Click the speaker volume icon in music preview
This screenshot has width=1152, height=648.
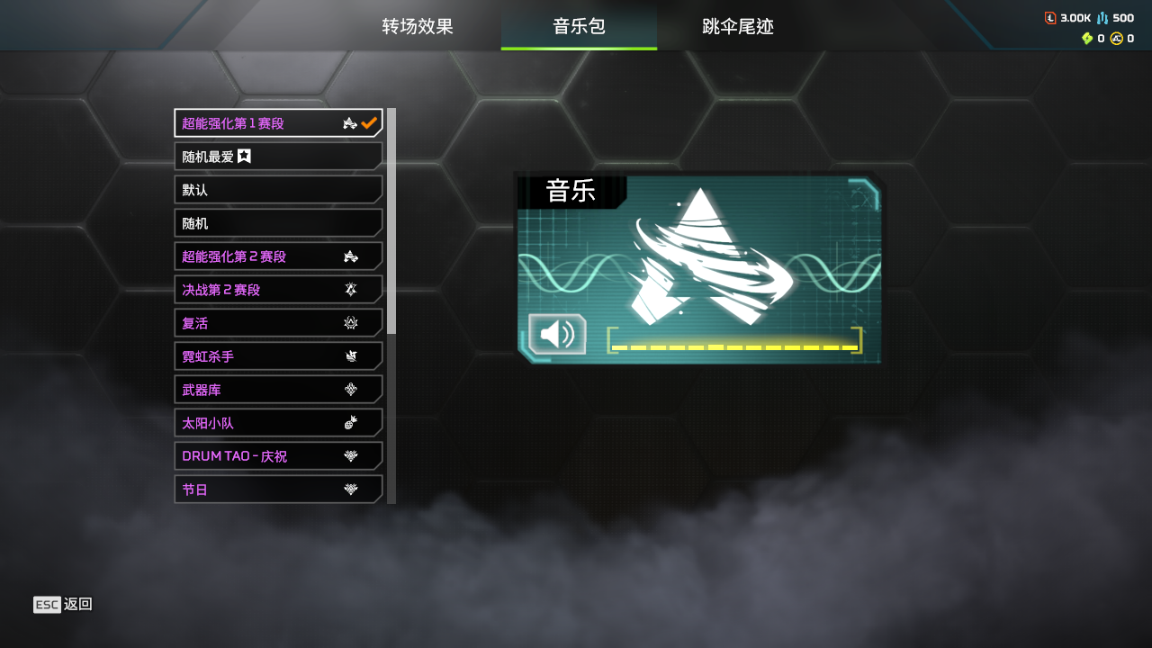click(x=557, y=334)
